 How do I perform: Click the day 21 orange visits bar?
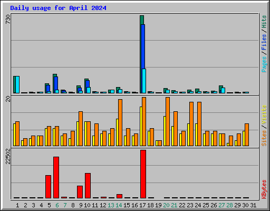pyautogui.click(x=176, y=129)
